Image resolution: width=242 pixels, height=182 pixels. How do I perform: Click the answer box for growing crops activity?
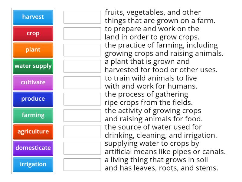(x=81, y=116)
